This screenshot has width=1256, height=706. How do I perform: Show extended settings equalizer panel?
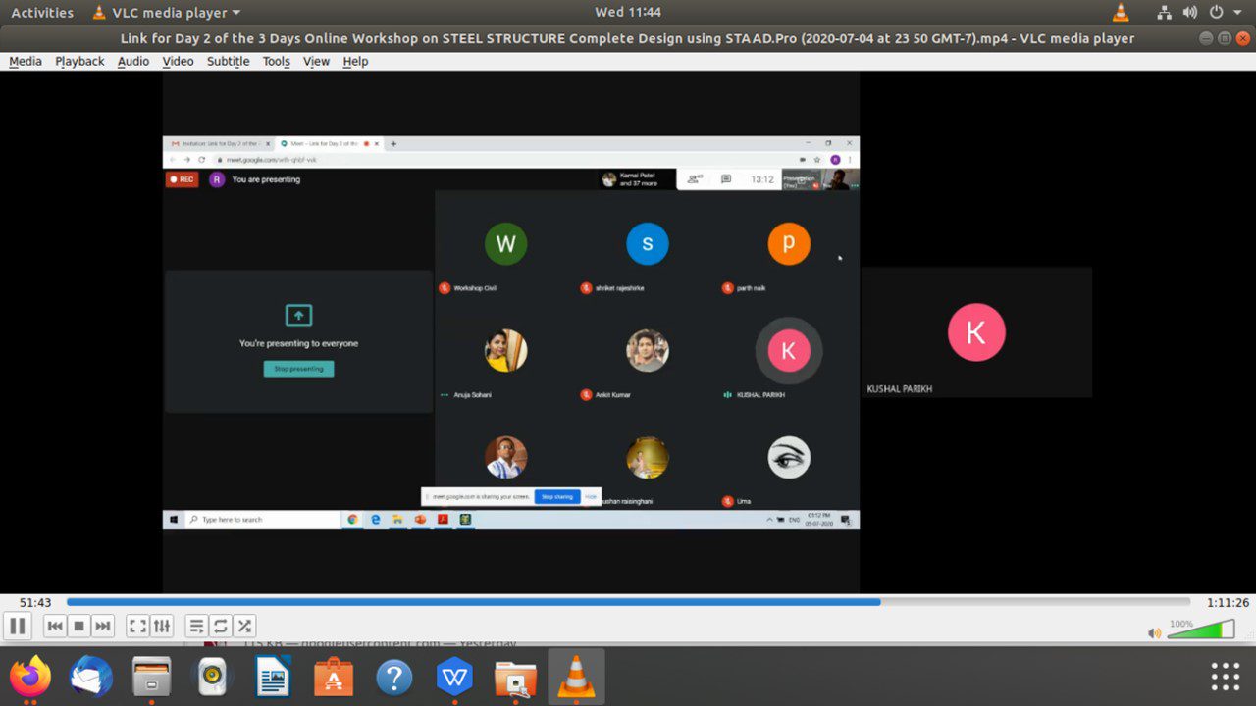pos(162,626)
